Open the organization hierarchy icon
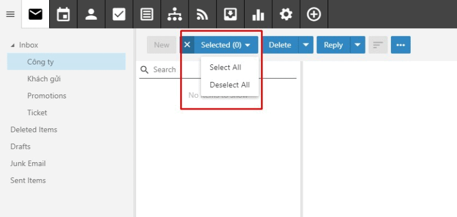Viewport: 457px width, 217px height. (175, 14)
